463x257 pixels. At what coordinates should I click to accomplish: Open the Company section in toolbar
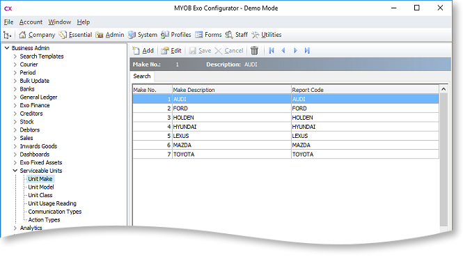[37, 35]
